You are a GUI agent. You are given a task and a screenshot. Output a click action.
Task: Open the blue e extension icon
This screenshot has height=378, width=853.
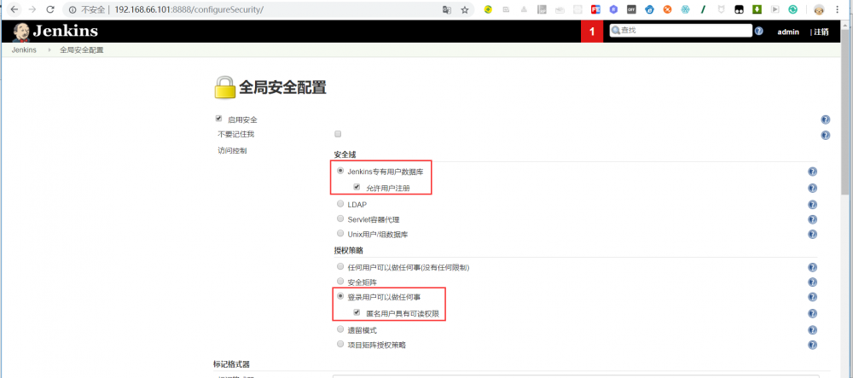coord(649,9)
